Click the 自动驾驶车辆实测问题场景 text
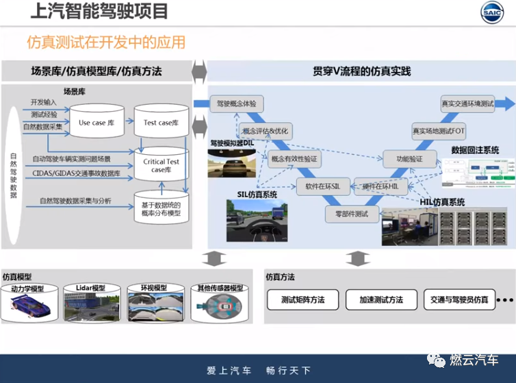The height and width of the screenshot is (383, 516). [71, 159]
